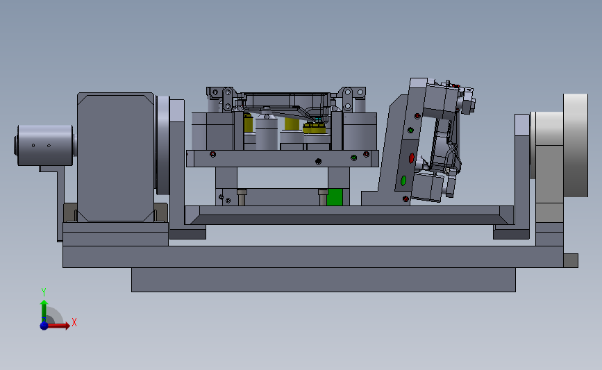Select the long cradle tray with beveled ends

[x=349, y=215]
